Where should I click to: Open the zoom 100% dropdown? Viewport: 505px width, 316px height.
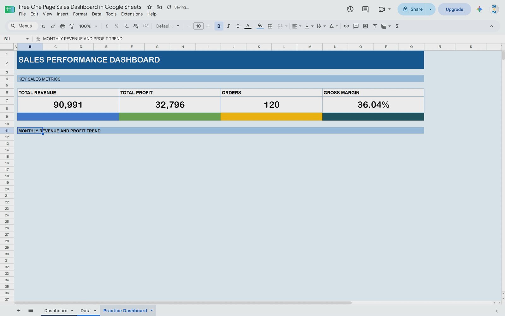click(88, 26)
